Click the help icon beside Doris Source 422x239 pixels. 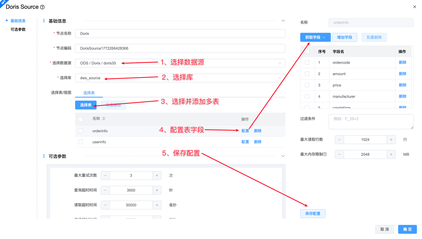coord(43,7)
